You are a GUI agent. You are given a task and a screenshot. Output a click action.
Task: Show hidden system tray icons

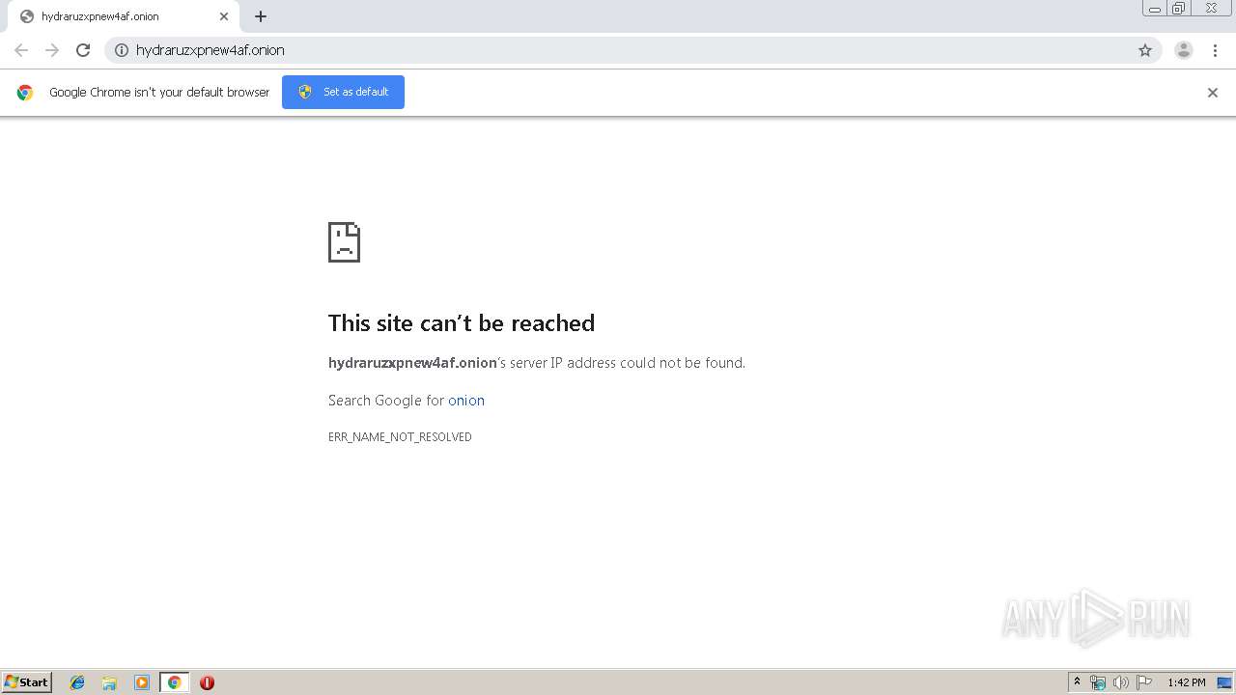point(1077,682)
